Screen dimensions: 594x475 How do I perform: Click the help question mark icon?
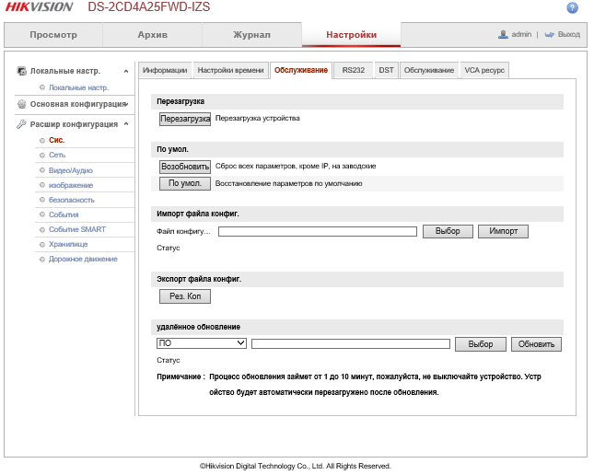(572, 8)
